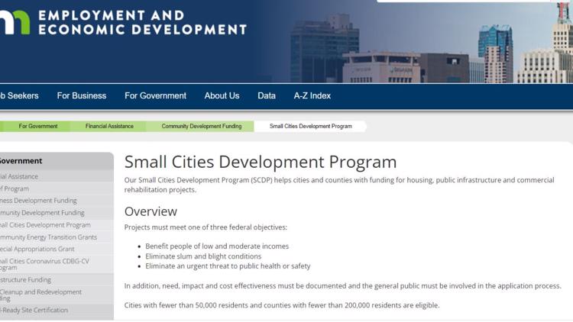Click 'Benefit people of low and moderate incomes'
Viewport: 573px width, 322px height.
(x=217, y=246)
